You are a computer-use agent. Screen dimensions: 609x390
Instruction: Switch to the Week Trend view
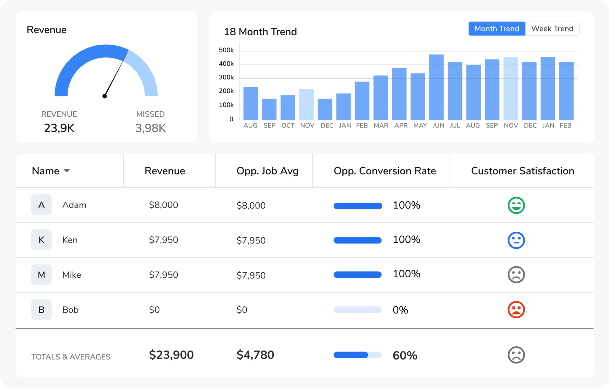coord(552,28)
